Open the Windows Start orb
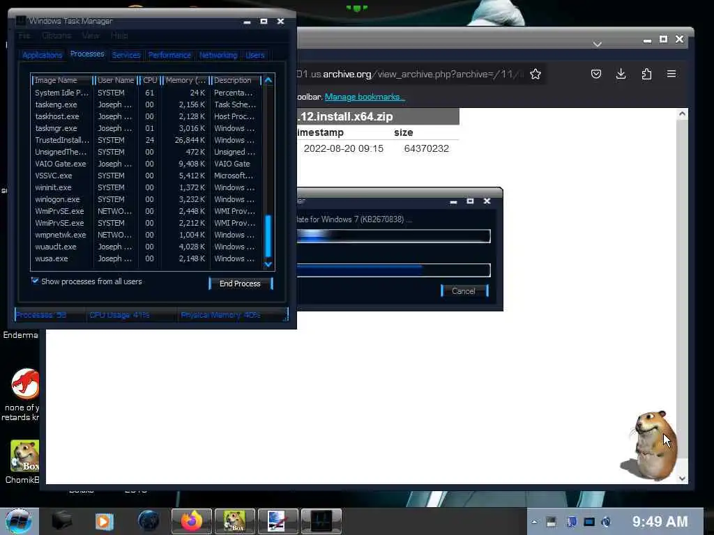714x535 pixels. [x=19, y=521]
